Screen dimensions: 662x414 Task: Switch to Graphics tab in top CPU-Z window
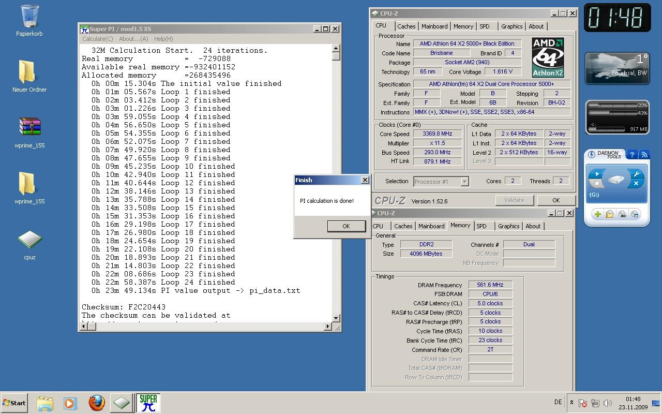point(511,26)
